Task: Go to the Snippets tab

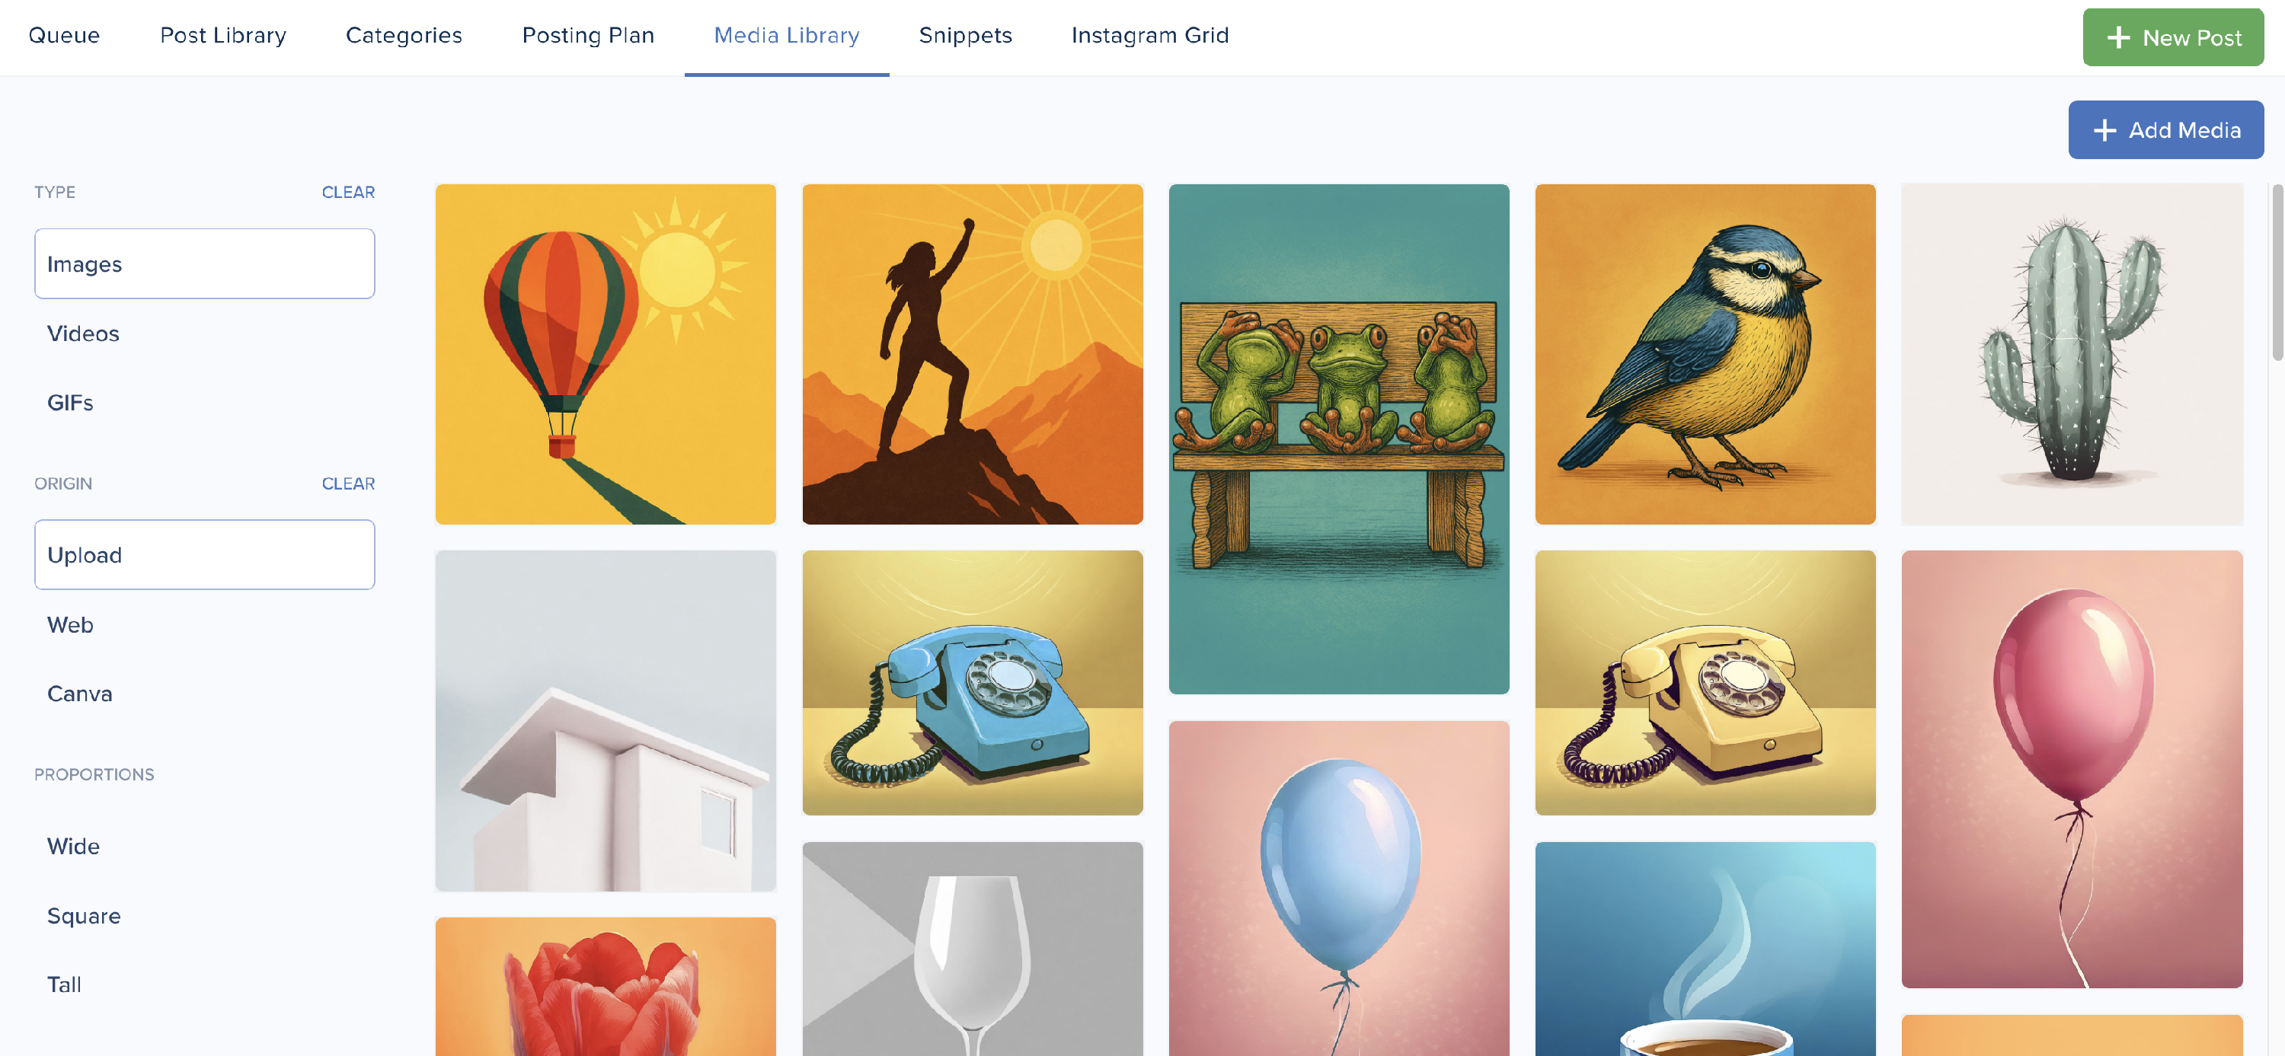Action: (965, 36)
